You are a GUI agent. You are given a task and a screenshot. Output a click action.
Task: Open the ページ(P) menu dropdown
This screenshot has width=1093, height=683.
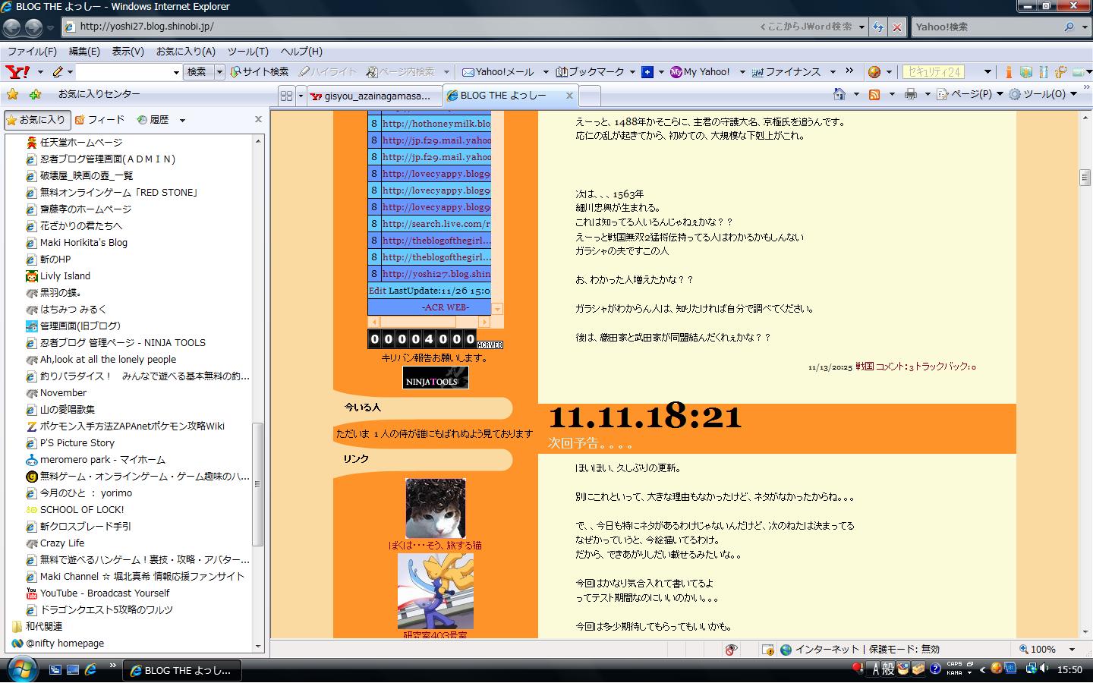point(999,94)
